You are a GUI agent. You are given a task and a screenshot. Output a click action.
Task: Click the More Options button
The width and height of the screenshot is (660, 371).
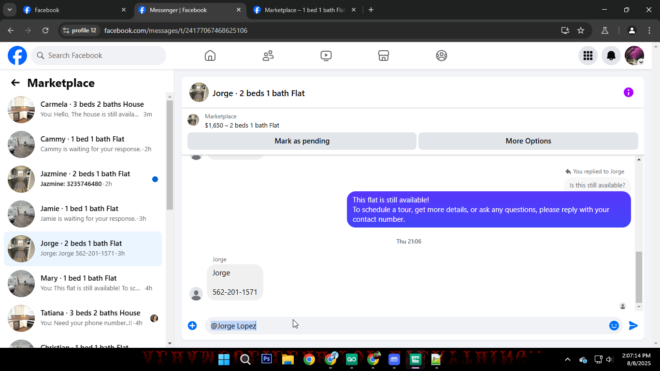(528, 141)
